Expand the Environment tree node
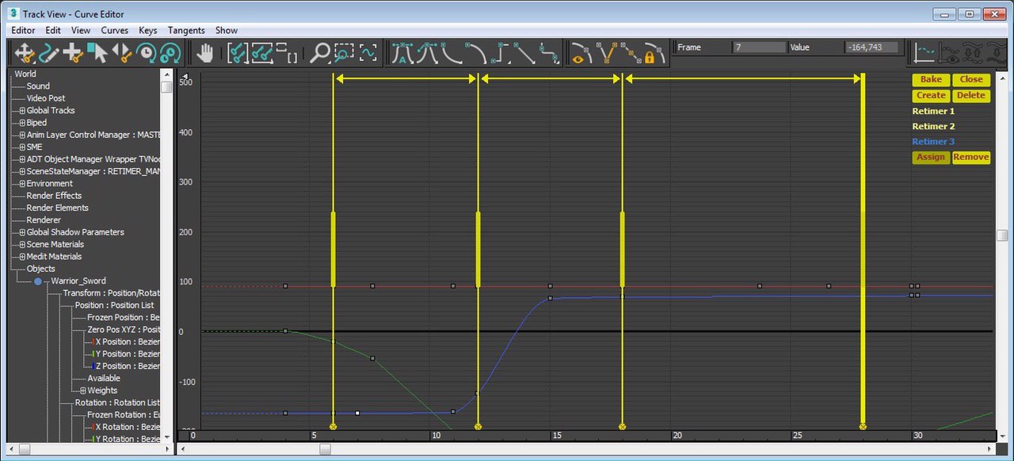Image resolution: width=1014 pixels, height=461 pixels. point(22,184)
